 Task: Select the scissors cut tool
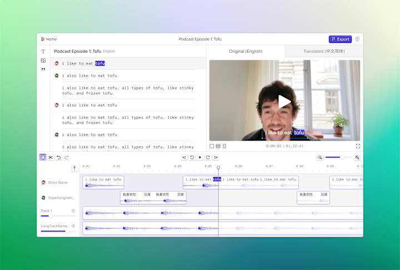[x=51, y=157]
